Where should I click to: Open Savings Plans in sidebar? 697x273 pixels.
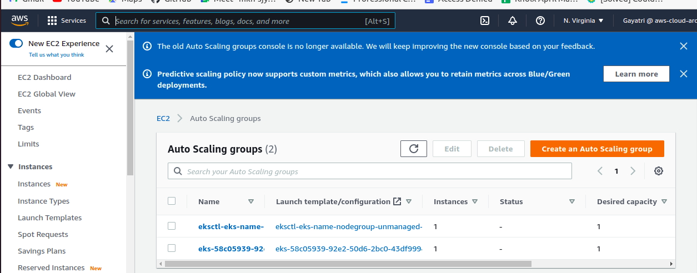point(42,251)
